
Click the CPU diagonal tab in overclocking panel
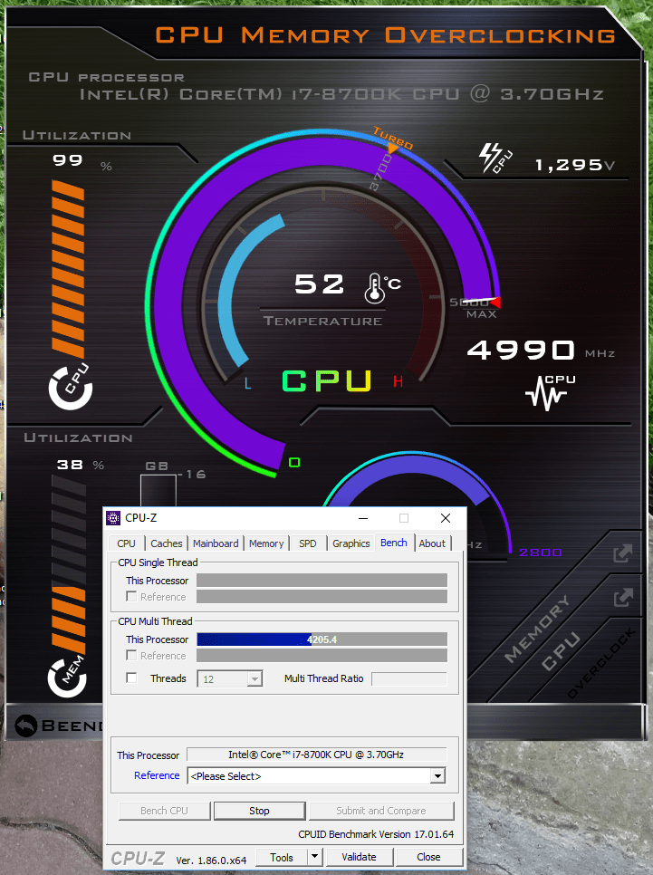click(x=561, y=650)
